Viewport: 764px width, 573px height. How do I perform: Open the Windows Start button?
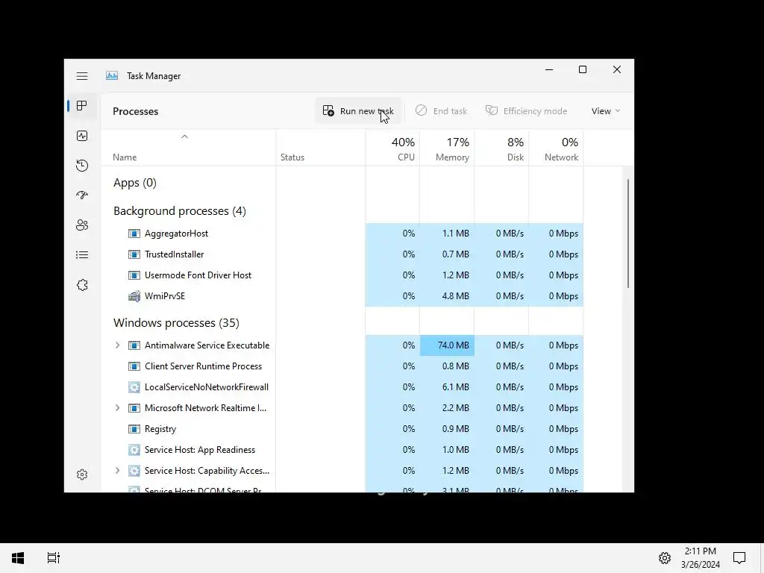coord(18,558)
